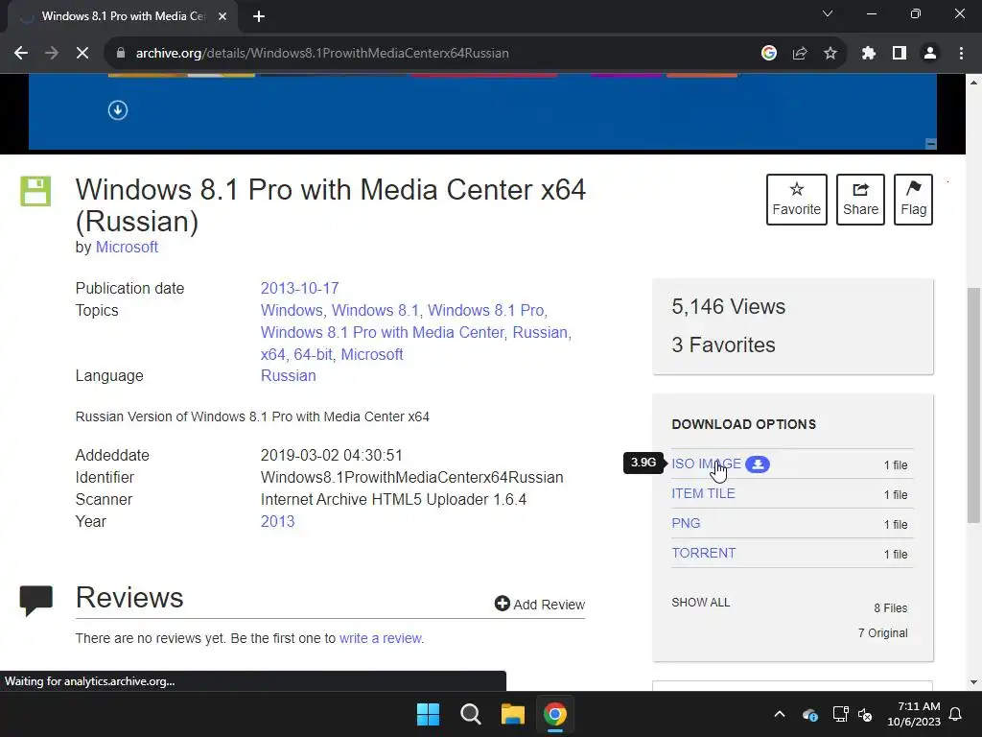This screenshot has width=982, height=737.
Task: Click the Windows topic link
Action: pyautogui.click(x=292, y=310)
